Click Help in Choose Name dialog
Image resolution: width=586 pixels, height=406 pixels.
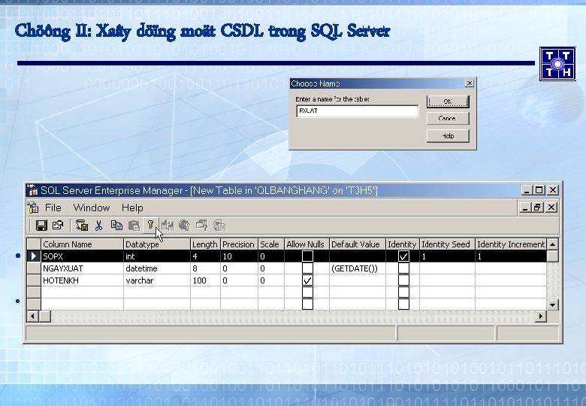pos(448,135)
